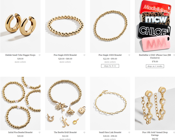Image resolution: width=175 pixels, height=140 pixels.
Task: Wishlist the BaubleBar x OMC iPhone Case
Action: [x=174, y=55]
